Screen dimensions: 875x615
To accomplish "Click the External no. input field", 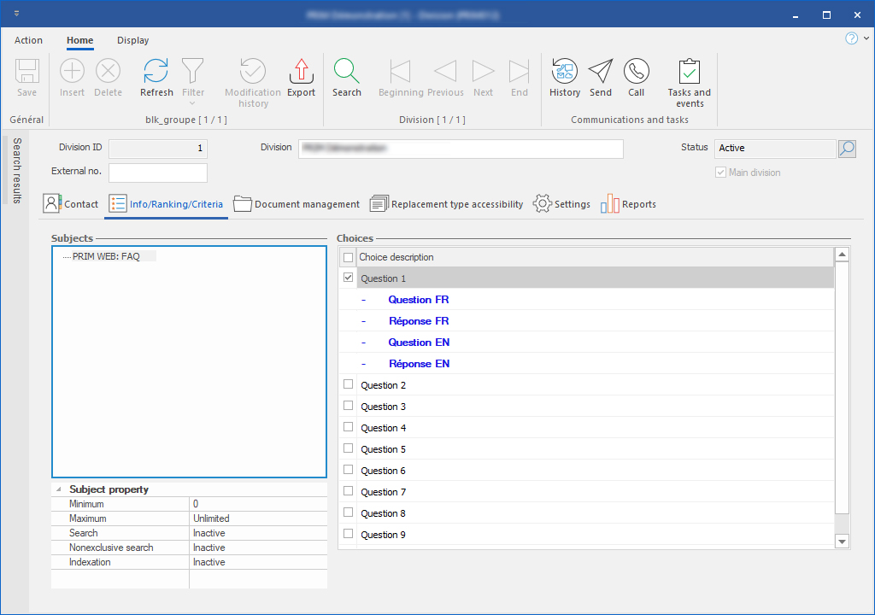I will pos(158,173).
